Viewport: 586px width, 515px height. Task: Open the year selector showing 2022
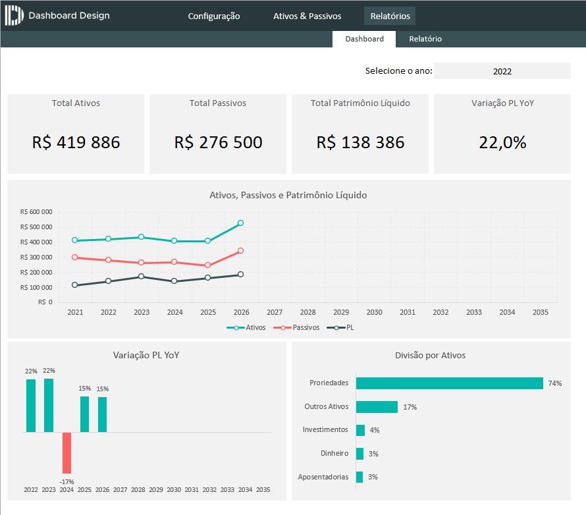point(502,71)
